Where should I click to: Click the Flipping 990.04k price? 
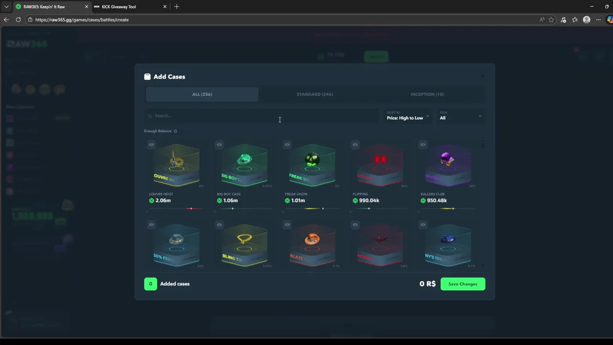(x=369, y=201)
